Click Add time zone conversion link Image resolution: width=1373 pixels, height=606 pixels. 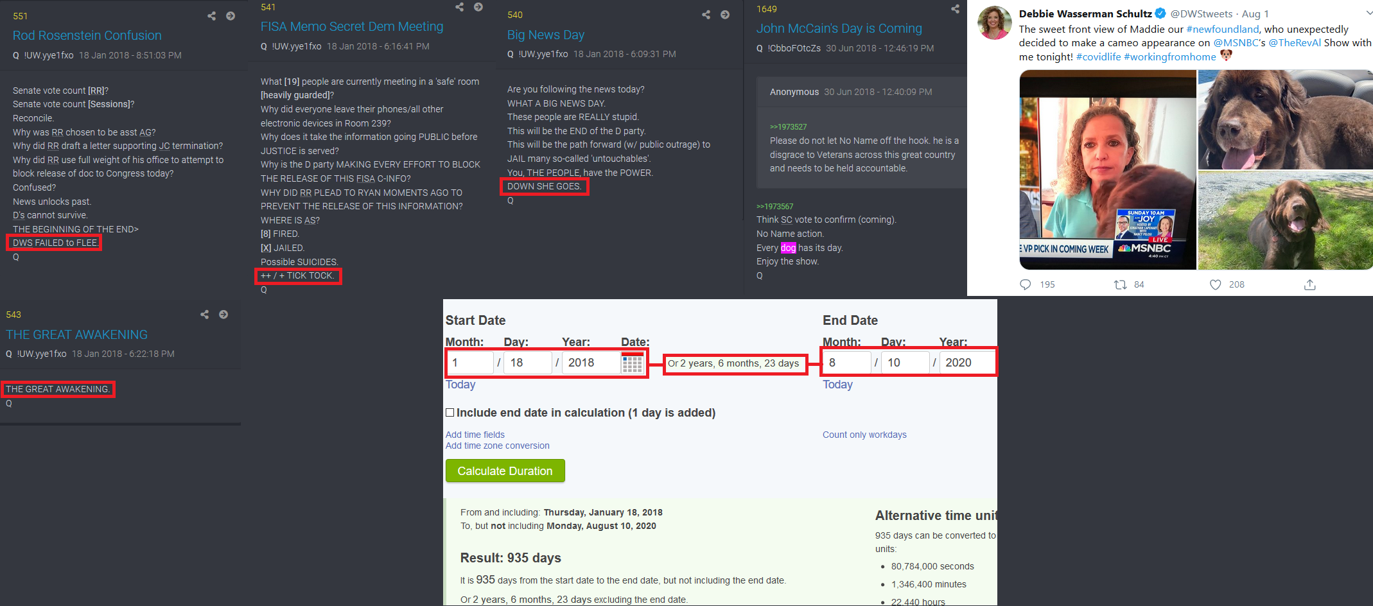click(498, 446)
